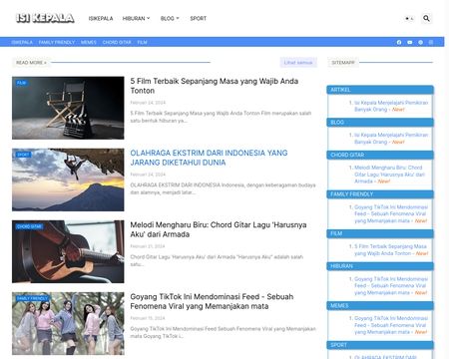This screenshot has width=449, height=359.
Task: Select FAMILY FRIENDLY in the blue bar
Action: 57,42
